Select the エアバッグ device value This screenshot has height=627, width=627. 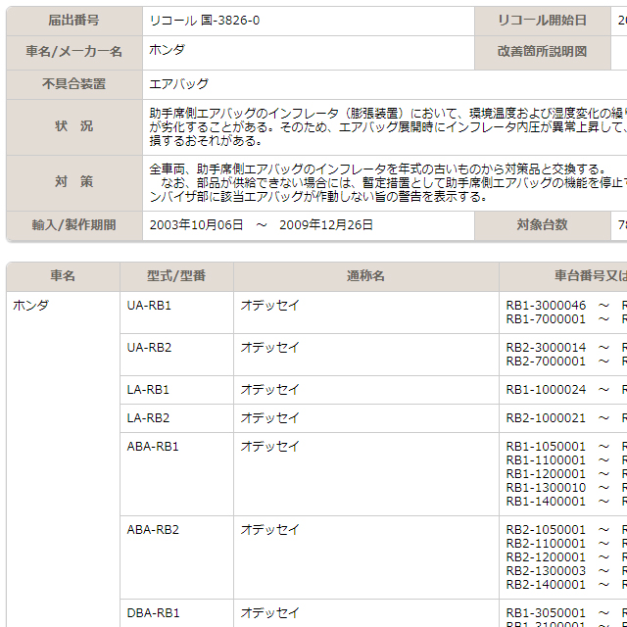pos(178,84)
